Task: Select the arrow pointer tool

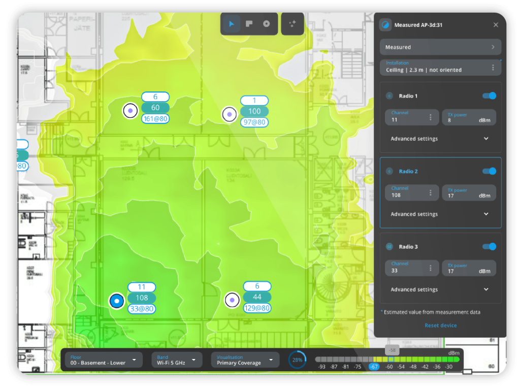Action: [x=232, y=24]
